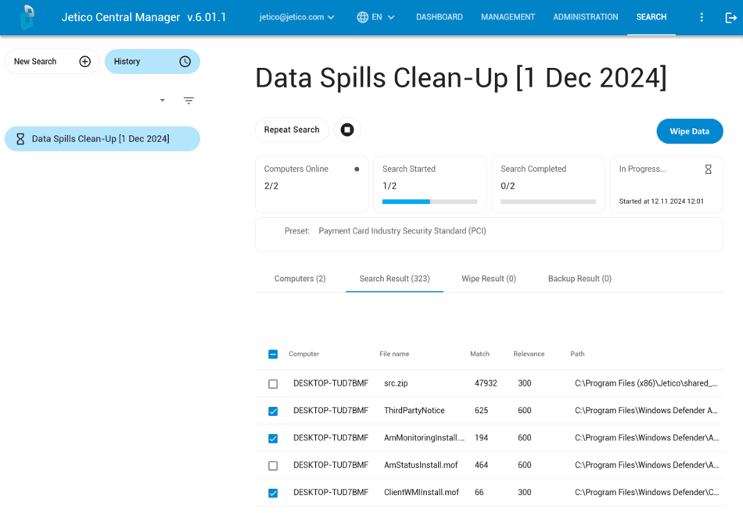Click the logout icon
The width and height of the screenshot is (743, 513).
[730, 17]
